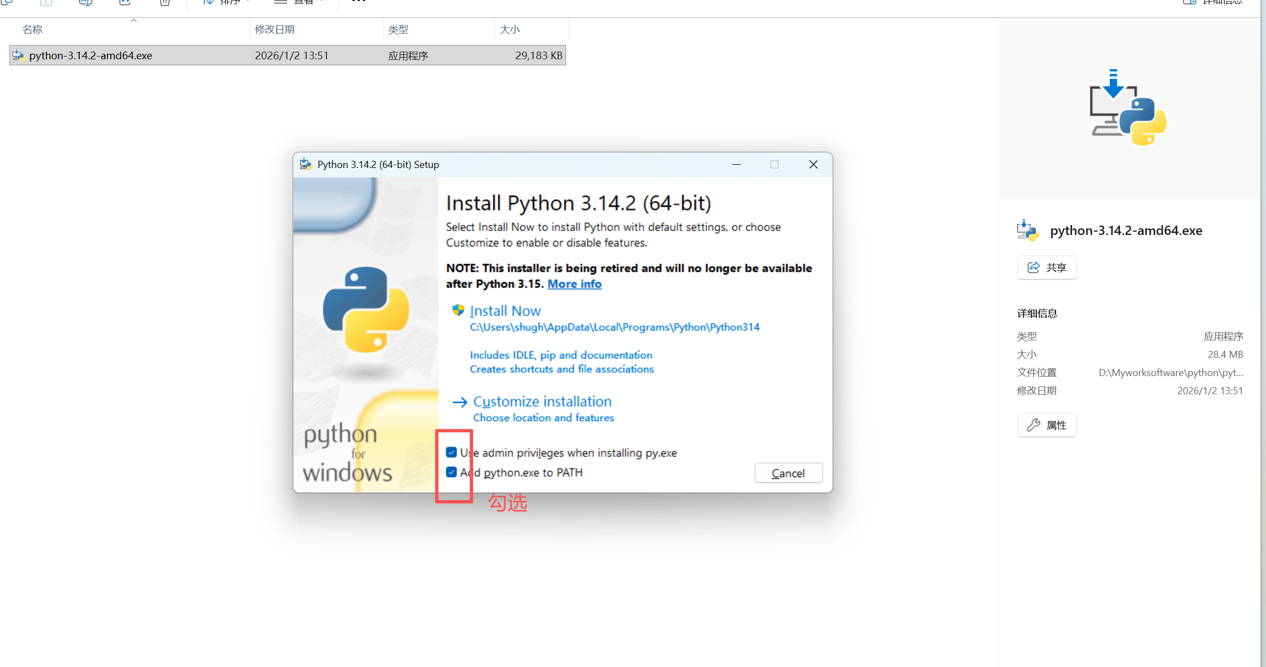Click the Python Setup title bar icon
The height and width of the screenshot is (667, 1266).
click(306, 164)
